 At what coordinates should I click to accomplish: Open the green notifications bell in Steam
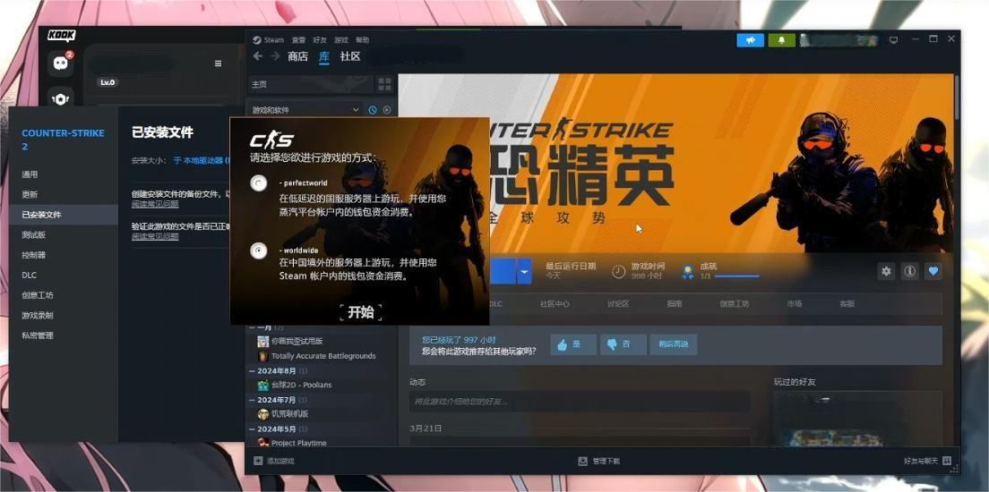[781, 39]
